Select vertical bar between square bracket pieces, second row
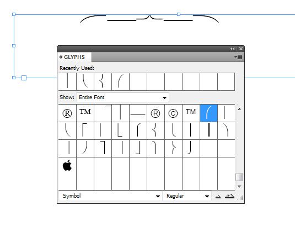The width and height of the screenshot is (295, 234). (103, 130)
